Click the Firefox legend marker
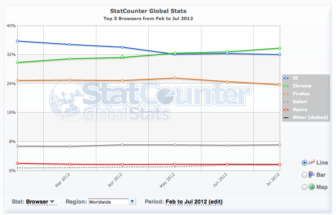The width and height of the screenshot is (336, 215). [x=286, y=94]
